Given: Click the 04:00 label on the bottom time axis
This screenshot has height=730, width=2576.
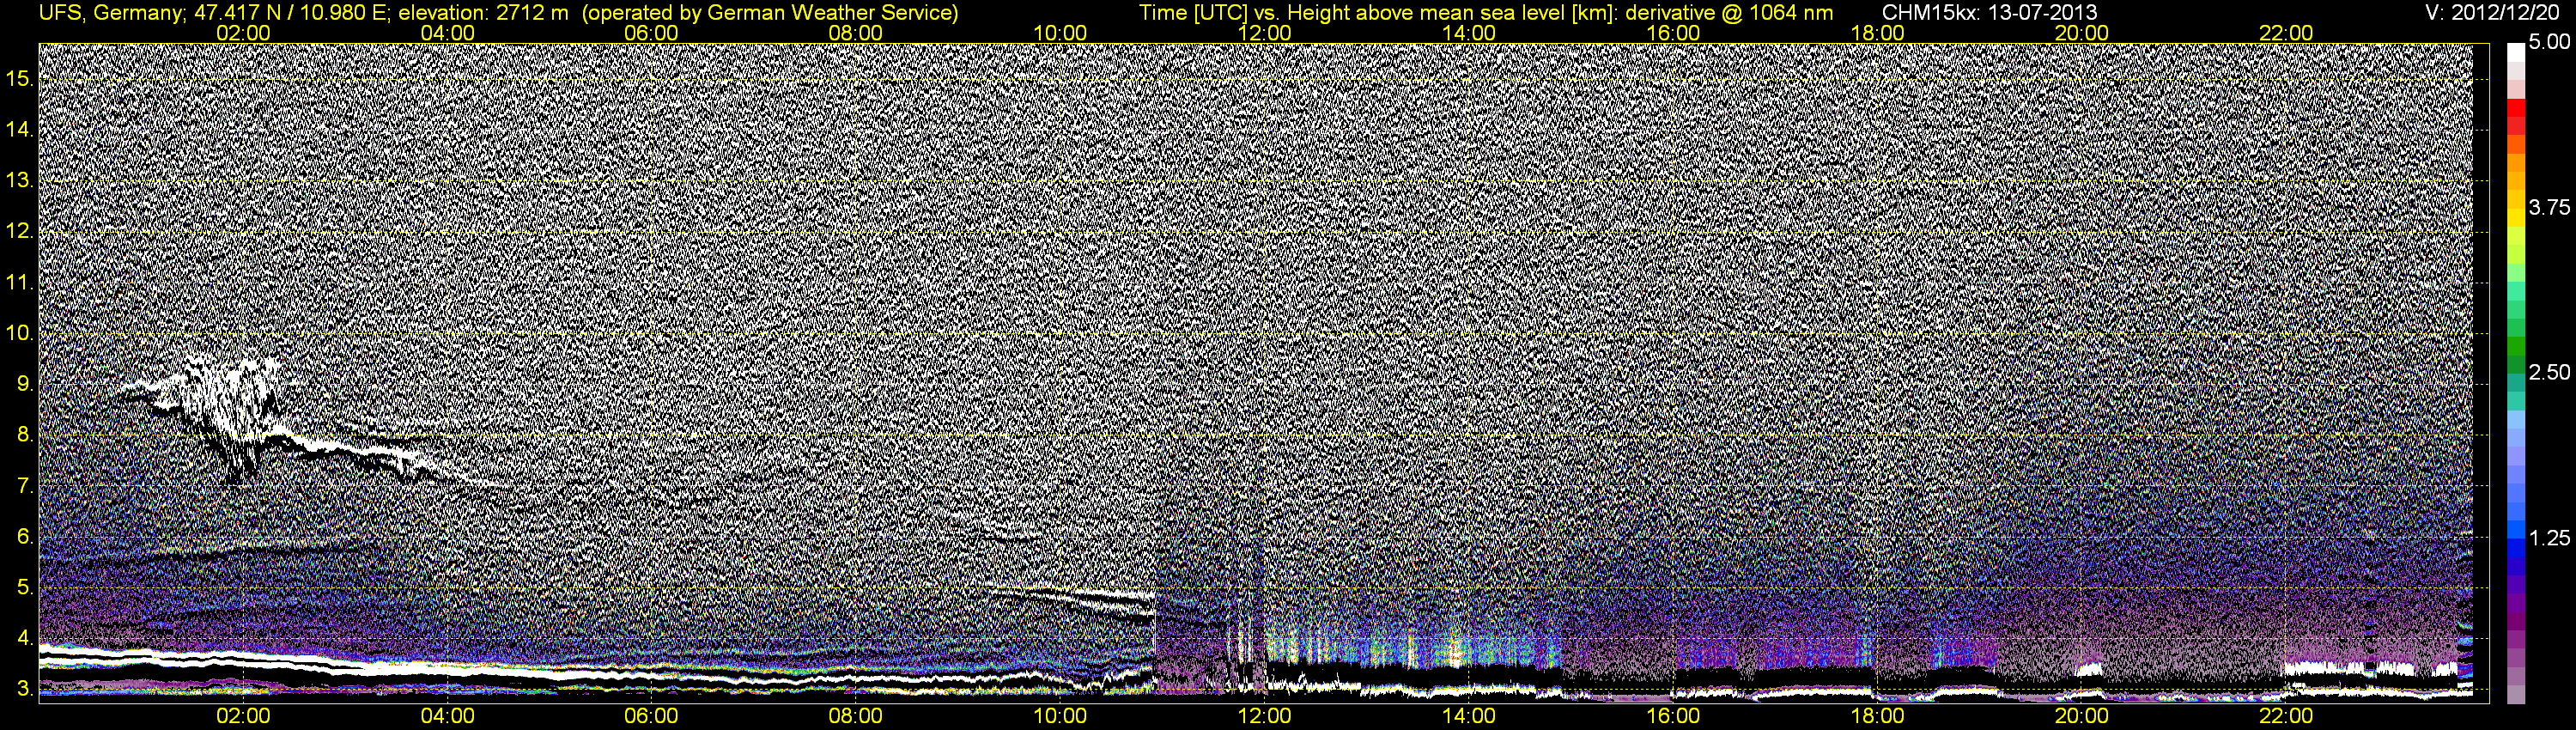Looking at the screenshot, I should click(x=447, y=716).
